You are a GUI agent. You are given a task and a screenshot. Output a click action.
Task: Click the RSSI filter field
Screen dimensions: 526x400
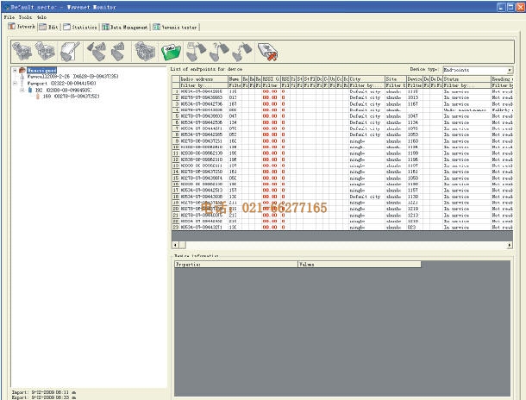point(271,85)
